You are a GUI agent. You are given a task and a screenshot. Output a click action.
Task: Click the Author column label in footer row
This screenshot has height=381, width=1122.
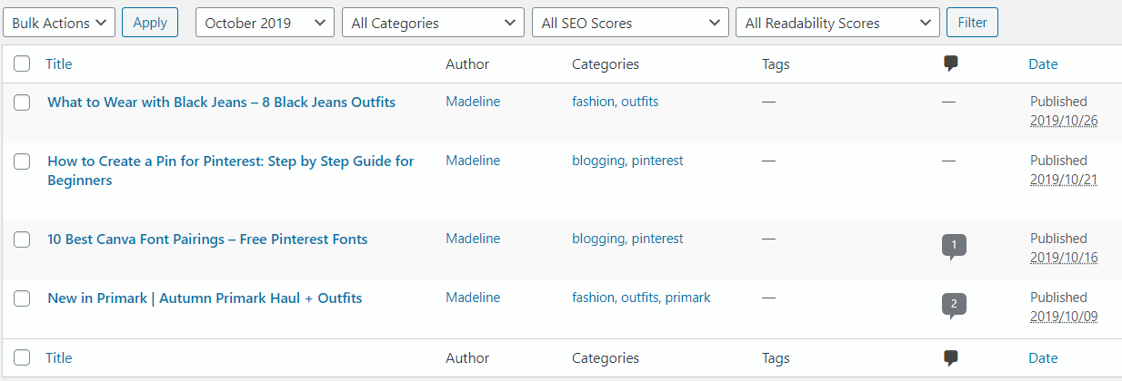coord(467,358)
